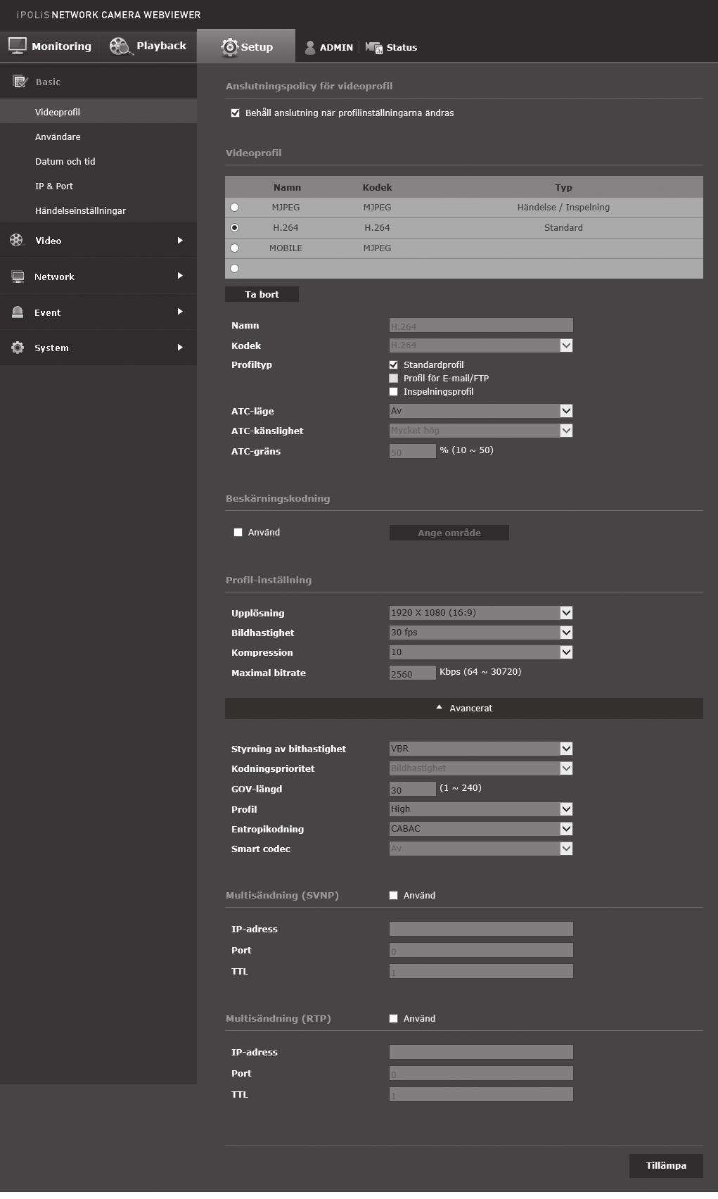Expand the Event sidebar menu

[98, 312]
